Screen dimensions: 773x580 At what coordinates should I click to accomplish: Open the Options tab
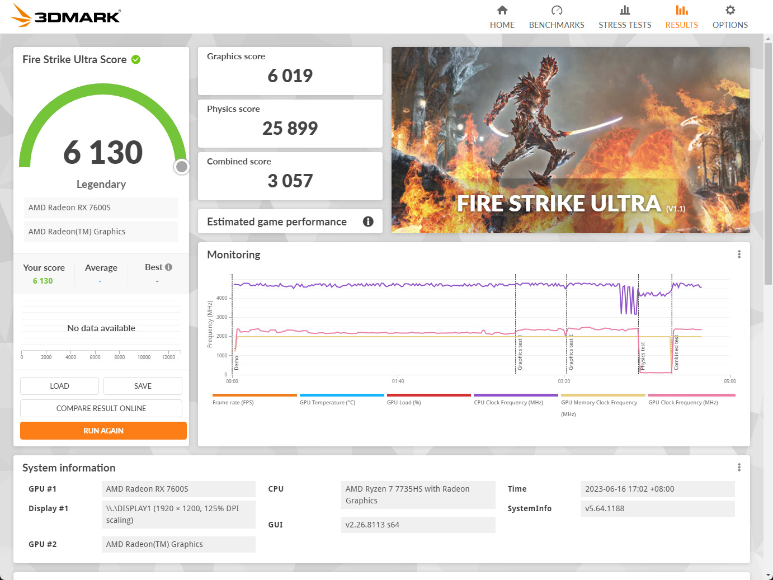click(x=730, y=17)
